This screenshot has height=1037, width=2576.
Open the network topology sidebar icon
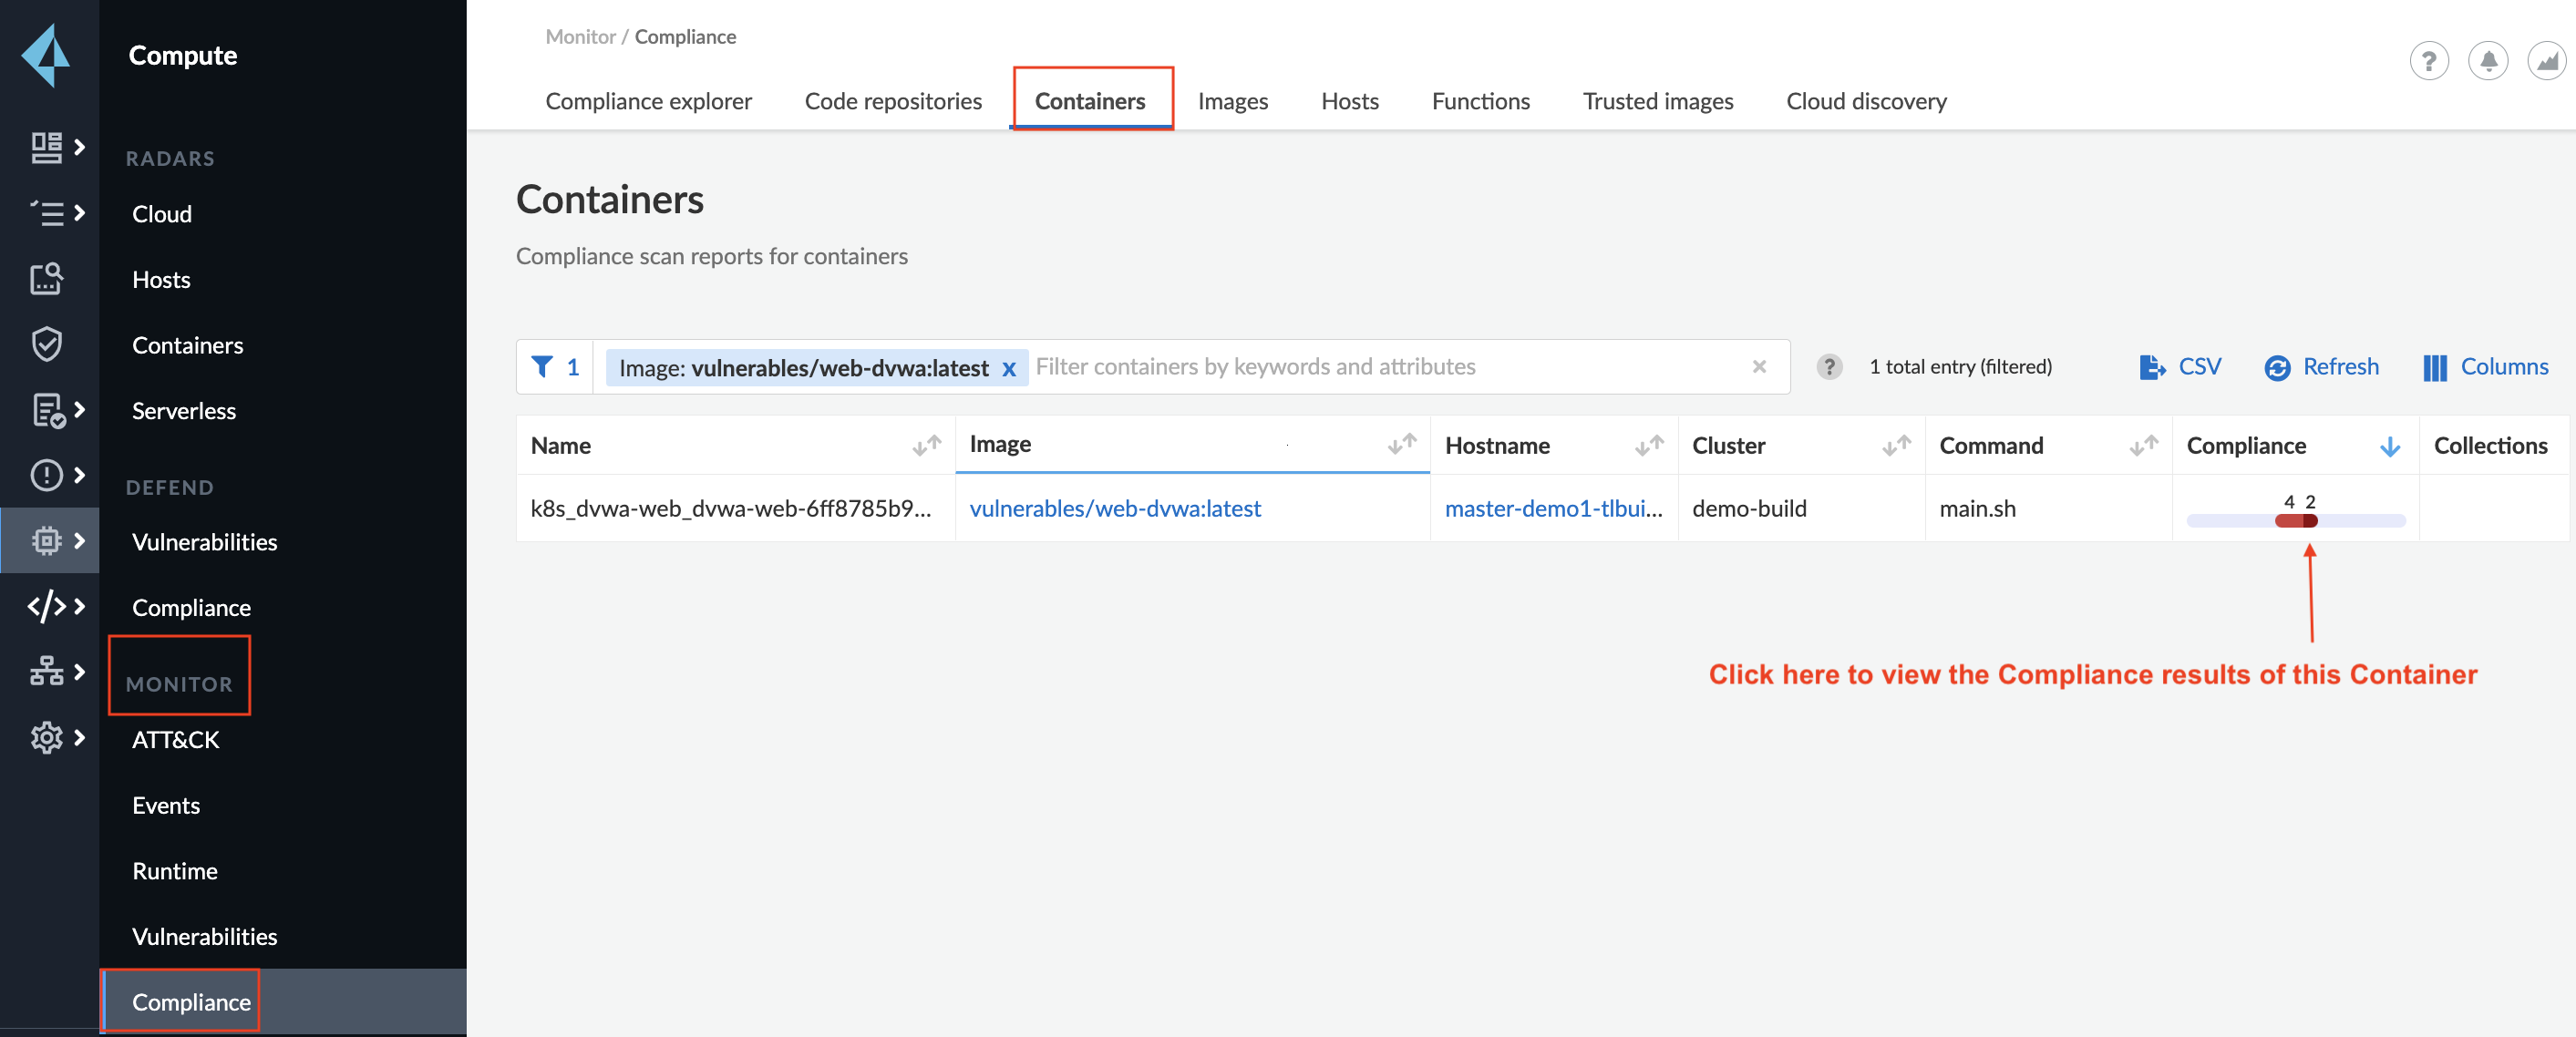coord(46,671)
